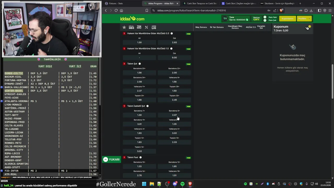Open the Kuponlarım button
This screenshot has height=188, width=334.
point(287,19)
